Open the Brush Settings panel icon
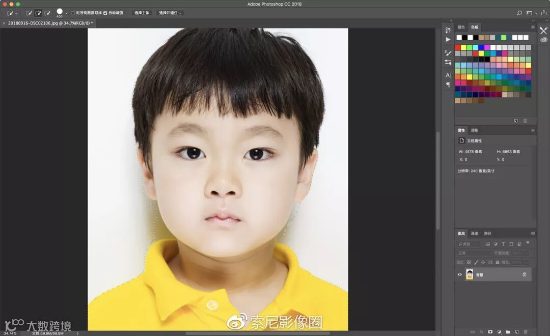 pos(448,53)
